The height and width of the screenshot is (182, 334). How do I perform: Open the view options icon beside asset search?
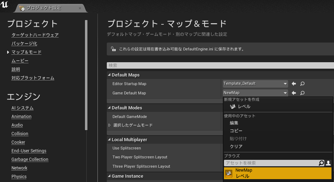click(x=328, y=163)
